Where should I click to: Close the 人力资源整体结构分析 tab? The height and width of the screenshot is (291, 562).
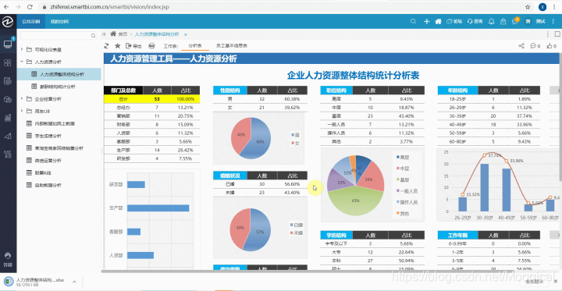[x=186, y=34]
